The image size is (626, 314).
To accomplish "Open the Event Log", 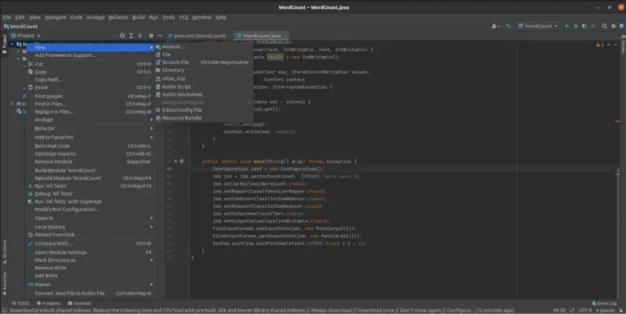I will (x=604, y=303).
